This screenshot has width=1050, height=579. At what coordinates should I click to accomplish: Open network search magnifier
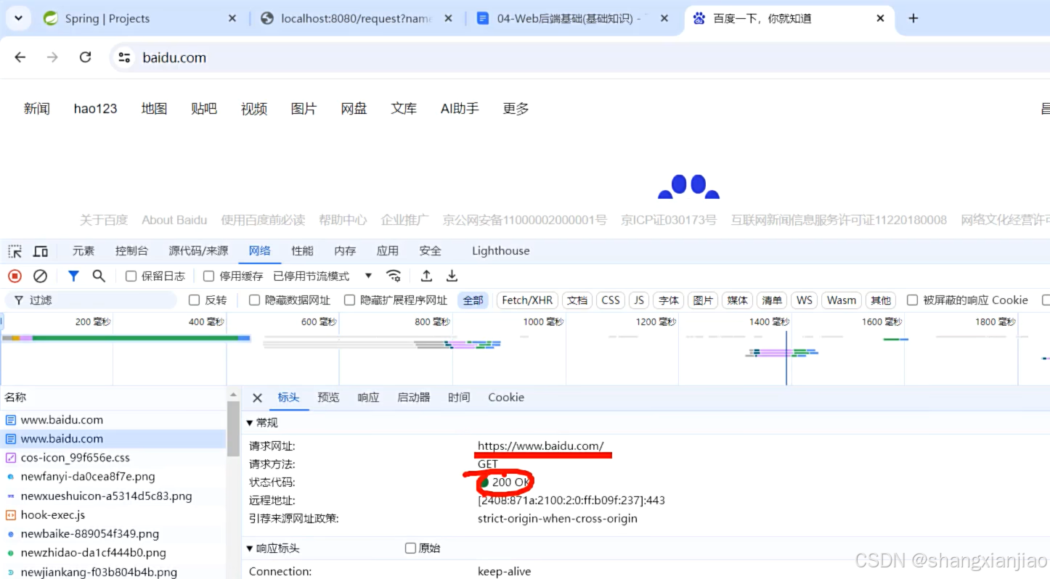tap(99, 276)
